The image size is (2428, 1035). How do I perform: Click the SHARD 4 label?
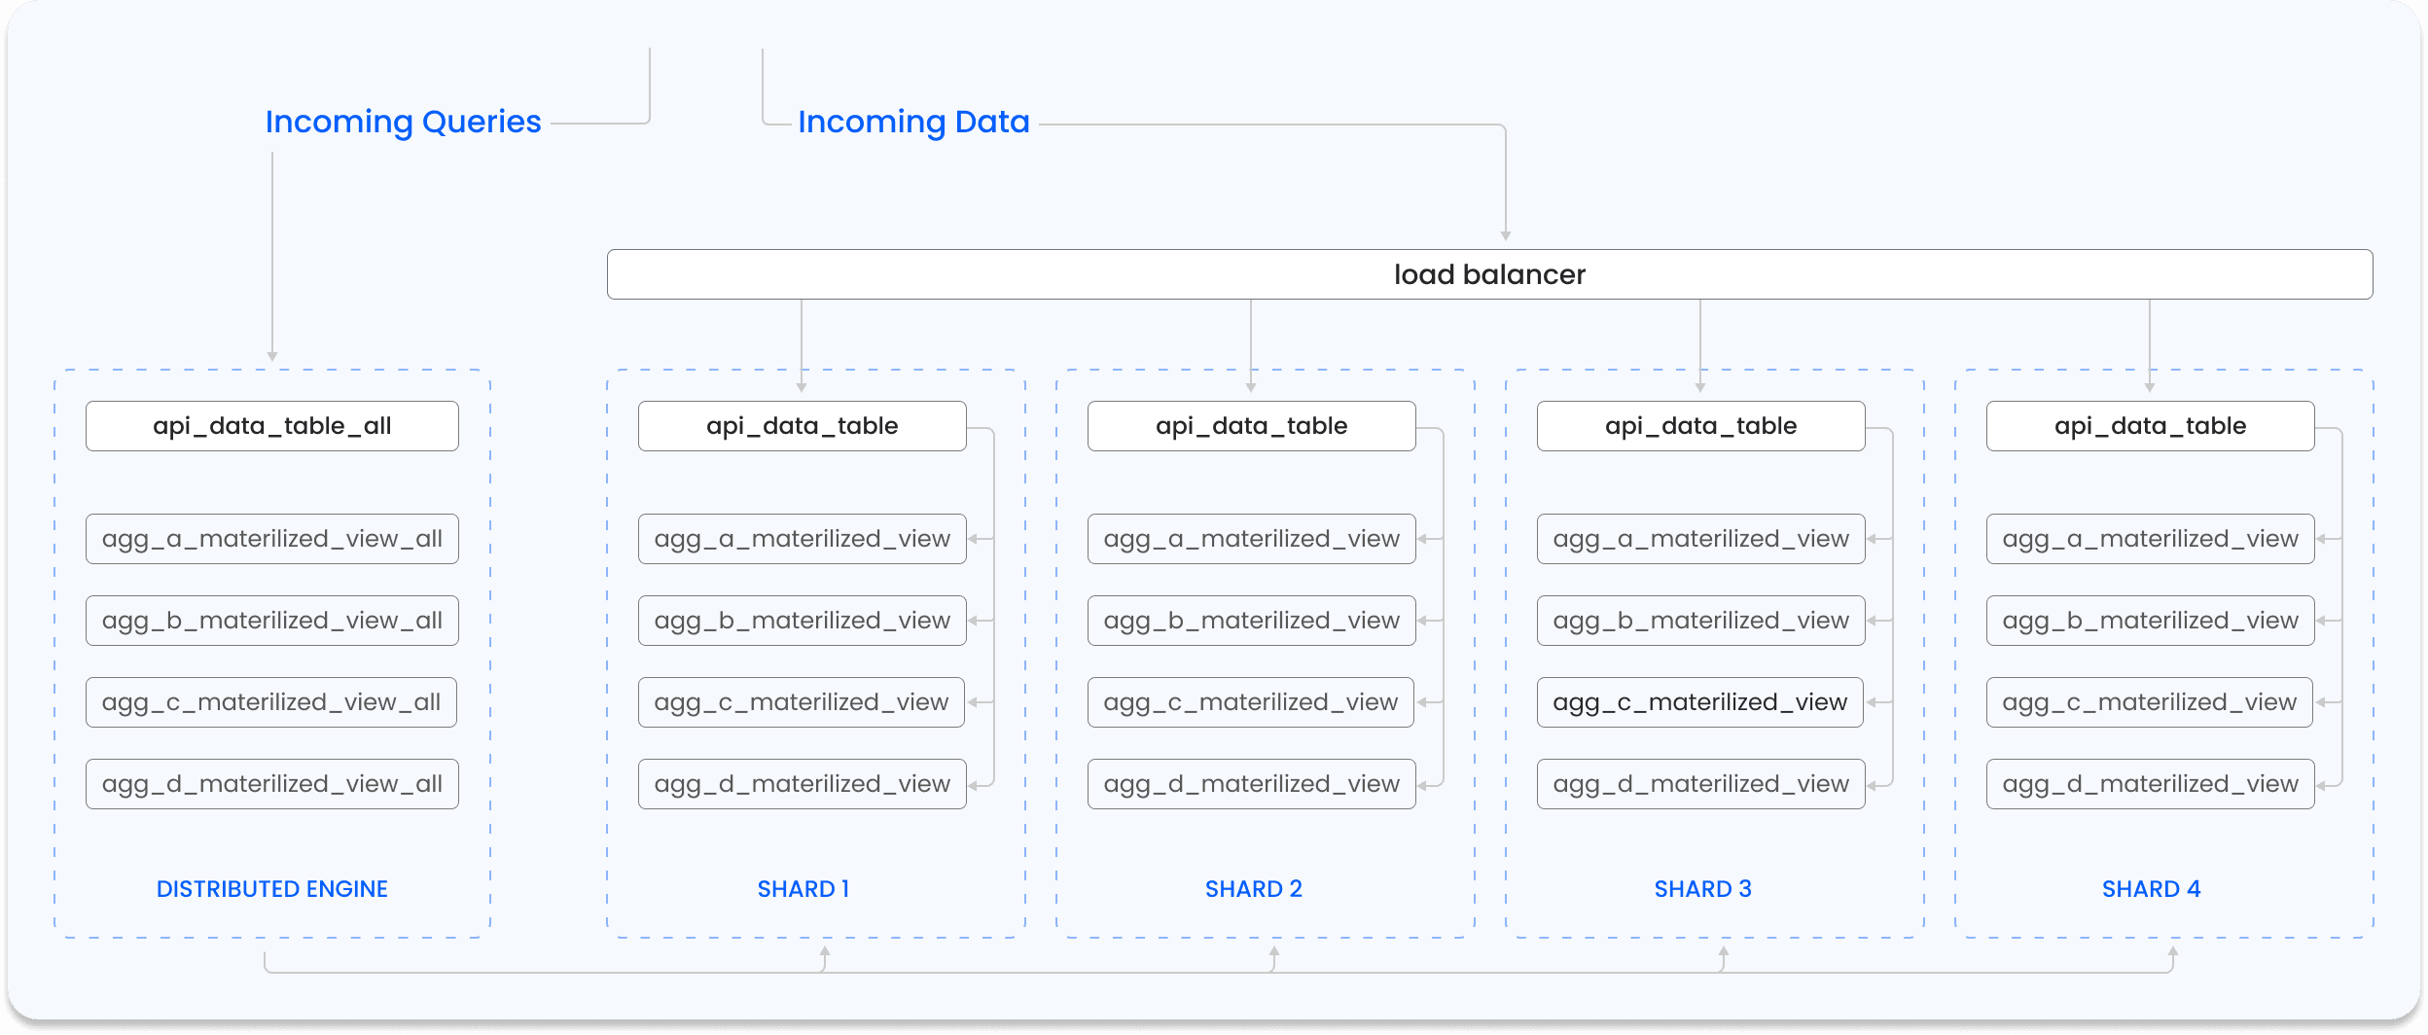(x=2151, y=889)
